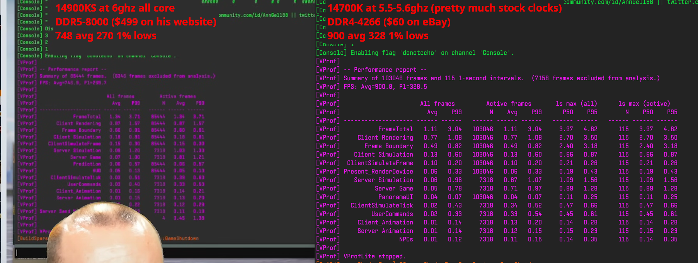Click 'ClientSimulateFrame' label in right console
Image resolution: width=698 pixels, height=263 pixels.
click(380, 163)
